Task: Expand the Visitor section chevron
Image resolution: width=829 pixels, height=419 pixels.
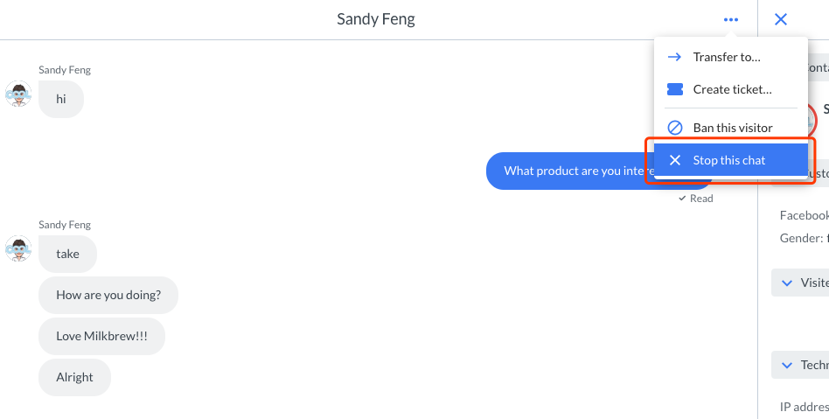Action: point(786,283)
